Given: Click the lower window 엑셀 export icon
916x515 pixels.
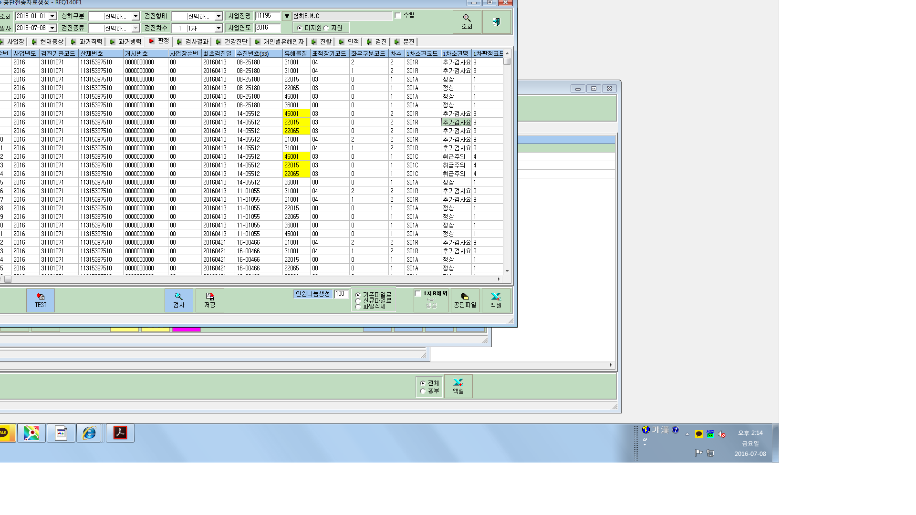Looking at the screenshot, I should [x=458, y=386].
